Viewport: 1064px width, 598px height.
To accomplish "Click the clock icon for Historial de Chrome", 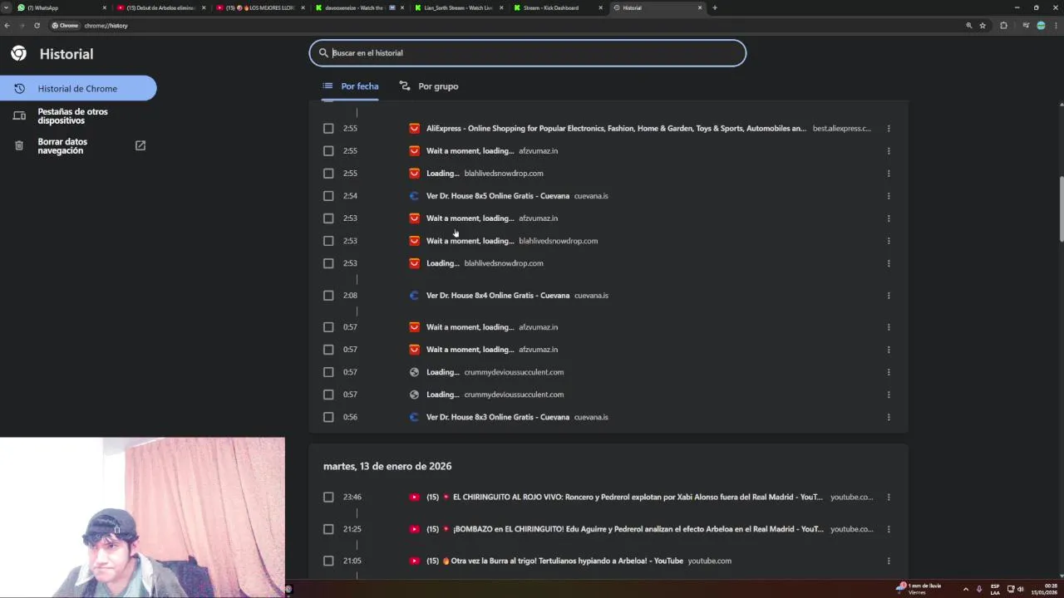I will point(19,88).
